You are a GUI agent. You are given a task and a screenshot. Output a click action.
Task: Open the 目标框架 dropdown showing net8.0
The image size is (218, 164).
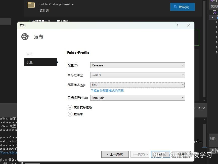click(x=183, y=75)
